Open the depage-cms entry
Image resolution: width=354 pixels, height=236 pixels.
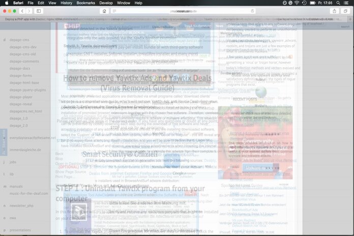19,40
